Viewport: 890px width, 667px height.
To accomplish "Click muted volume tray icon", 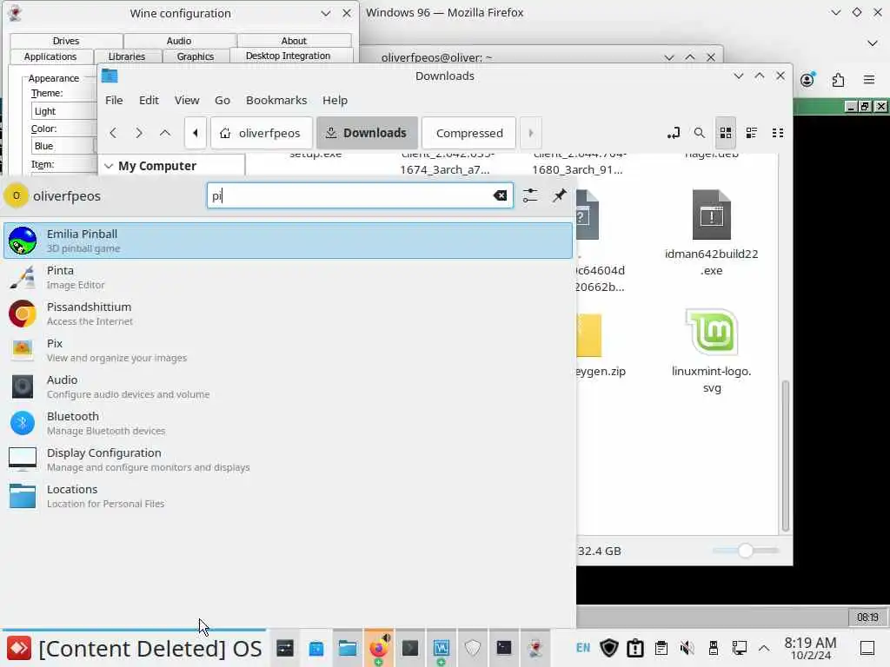I will pos(687,648).
